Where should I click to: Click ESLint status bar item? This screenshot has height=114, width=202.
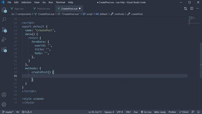point(184,112)
